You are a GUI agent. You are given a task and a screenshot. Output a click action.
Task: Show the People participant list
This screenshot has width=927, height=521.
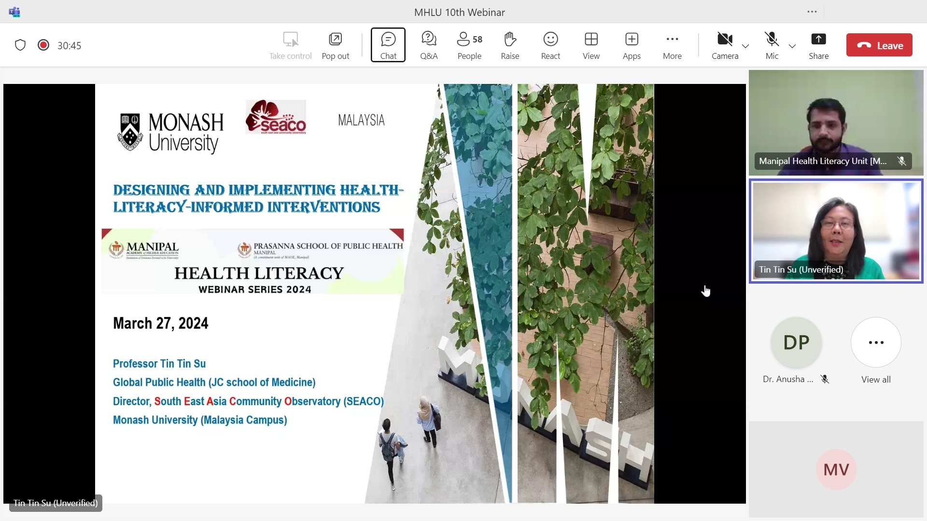[469, 45]
